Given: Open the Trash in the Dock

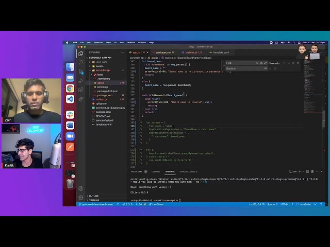Looking at the screenshot, I should (70, 184).
